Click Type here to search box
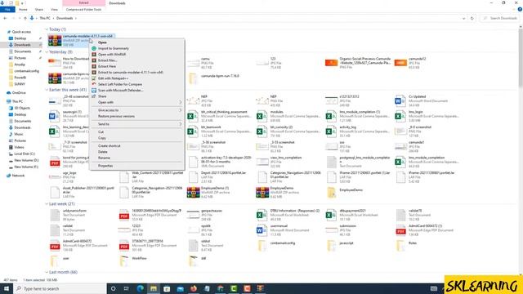 [60, 288]
